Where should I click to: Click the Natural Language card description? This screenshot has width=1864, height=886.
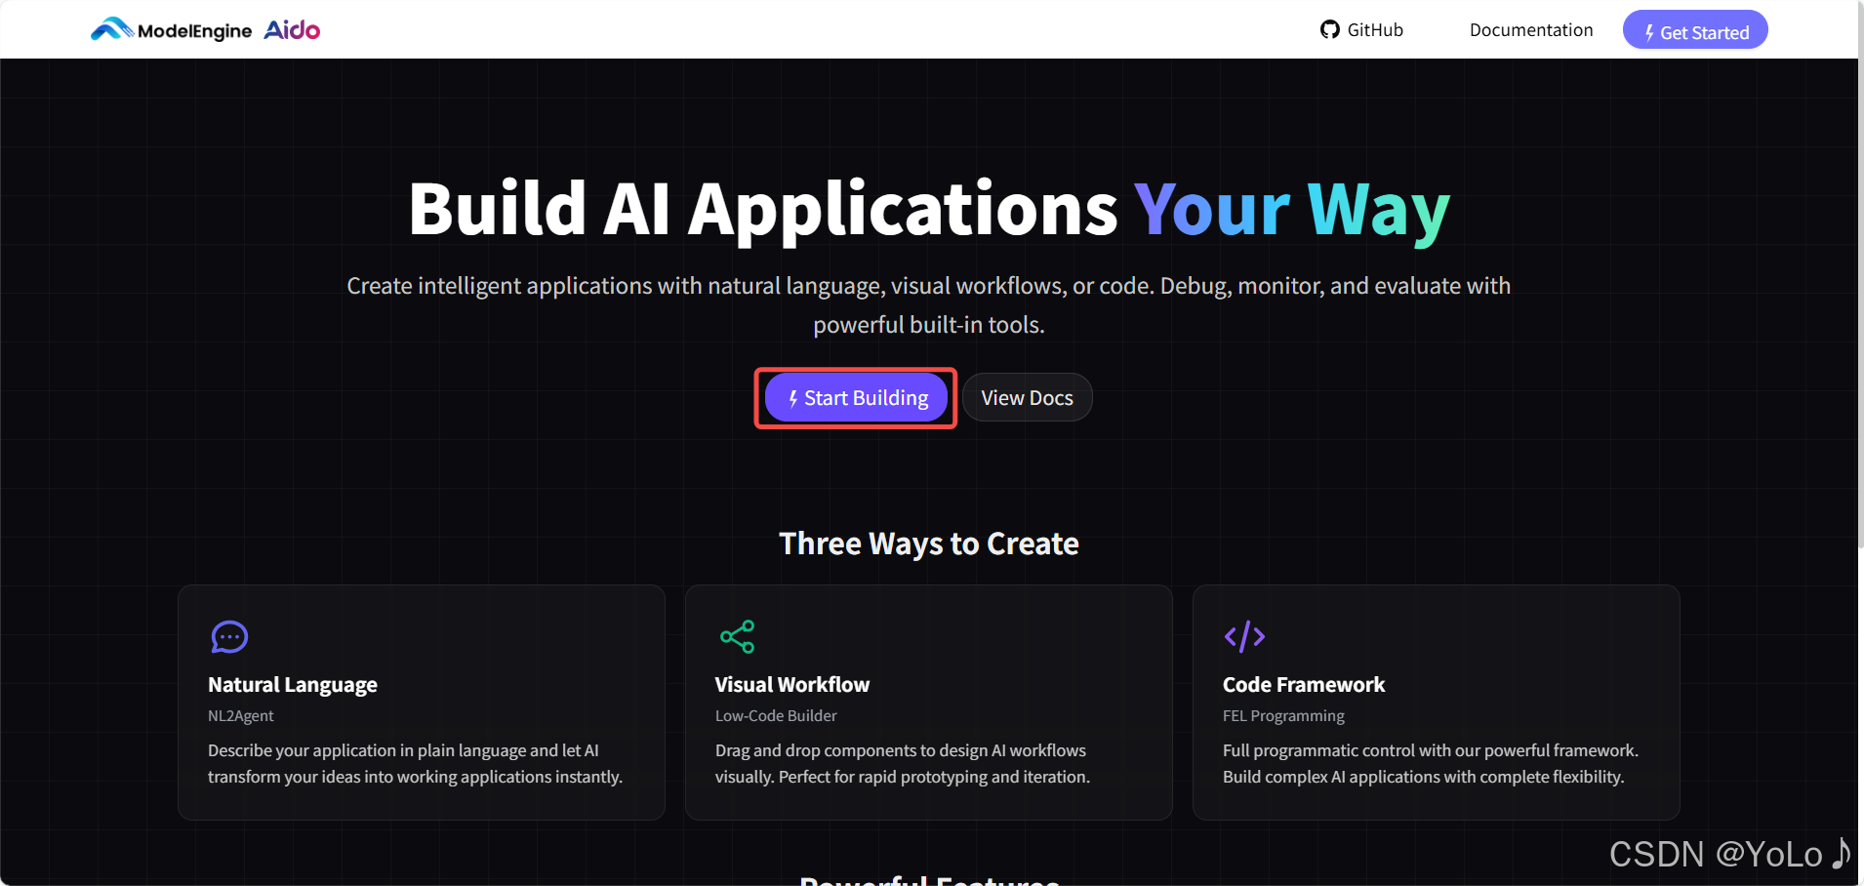pos(415,764)
